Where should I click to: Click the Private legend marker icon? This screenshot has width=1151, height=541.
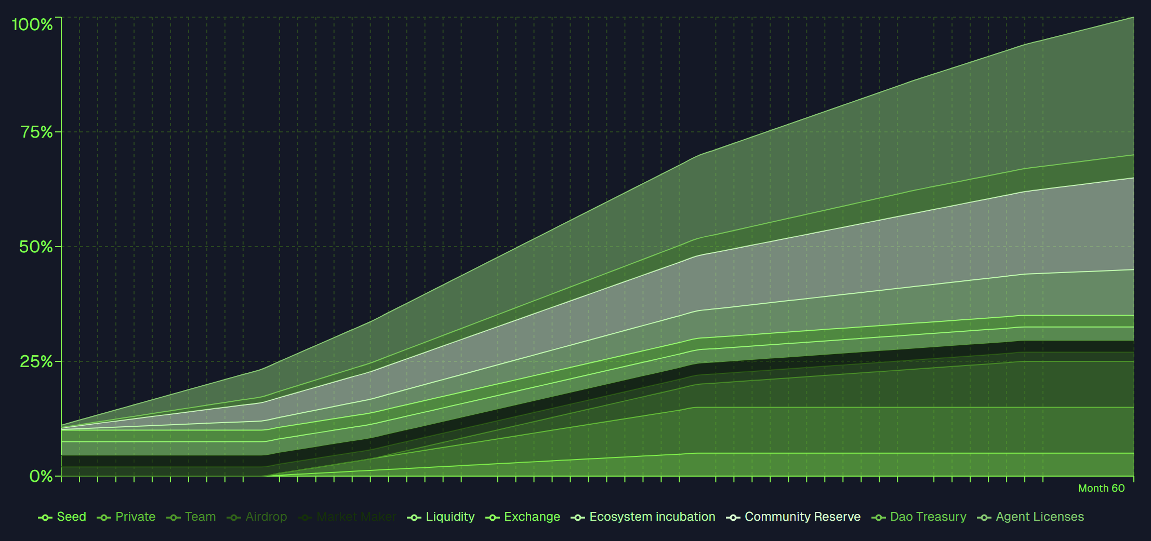tap(104, 518)
